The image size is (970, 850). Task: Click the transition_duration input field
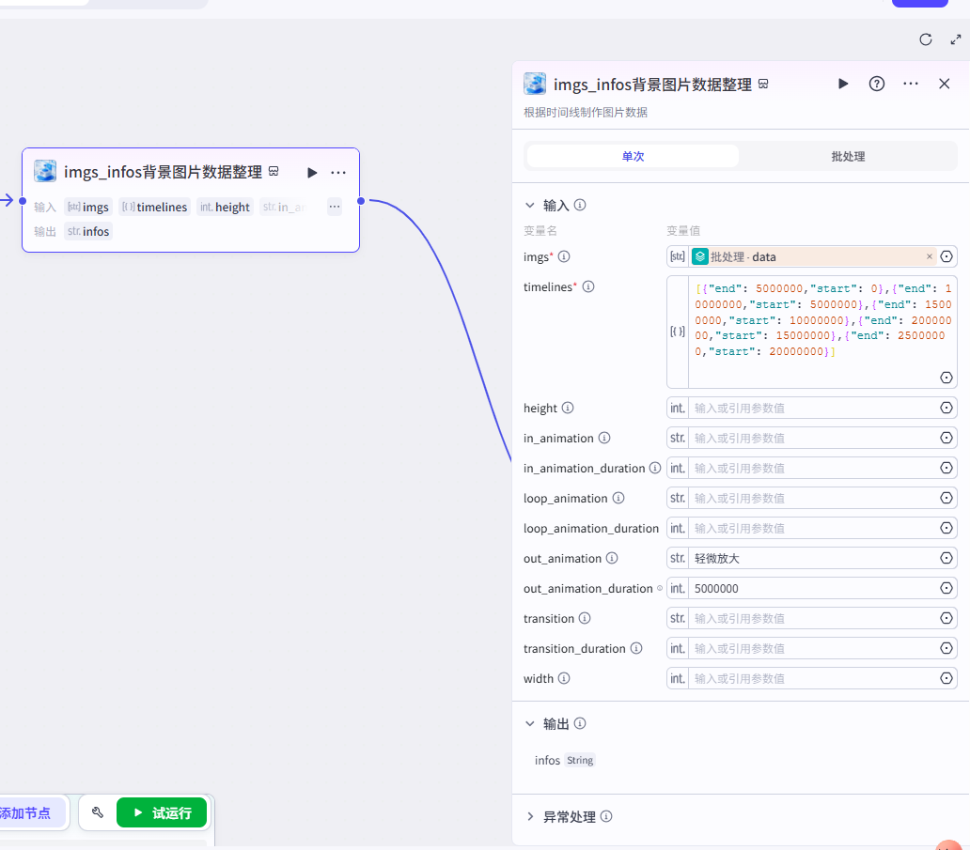[813, 648]
